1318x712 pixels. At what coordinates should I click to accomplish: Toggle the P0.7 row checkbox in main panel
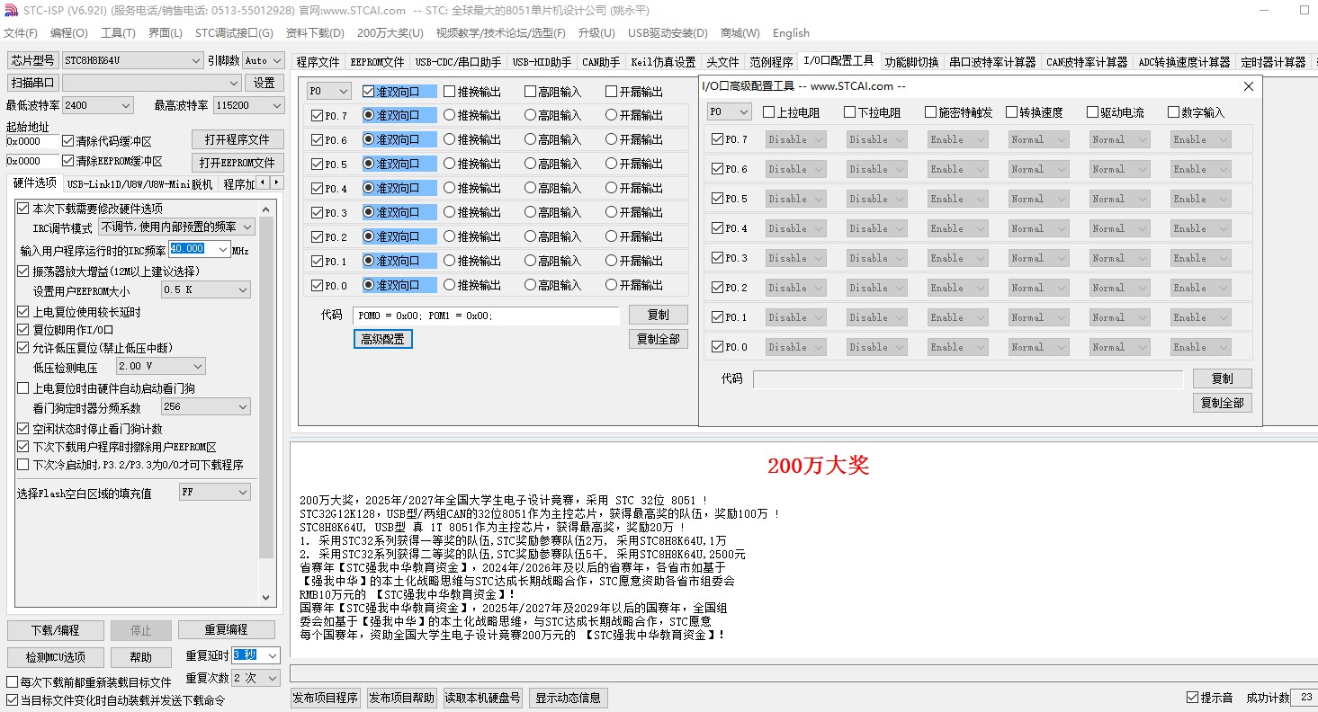coord(316,115)
